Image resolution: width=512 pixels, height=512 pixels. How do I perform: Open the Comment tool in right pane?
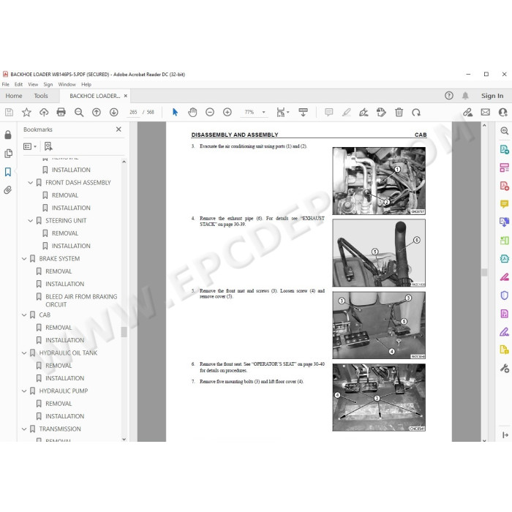(x=505, y=204)
